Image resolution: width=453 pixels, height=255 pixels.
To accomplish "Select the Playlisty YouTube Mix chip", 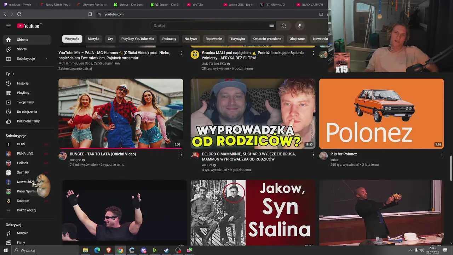I will (138, 39).
